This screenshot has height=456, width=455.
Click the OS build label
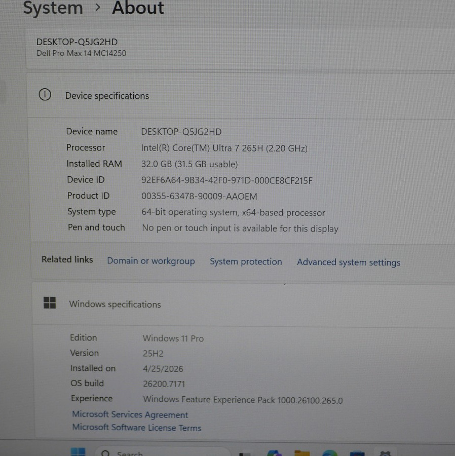87,384
